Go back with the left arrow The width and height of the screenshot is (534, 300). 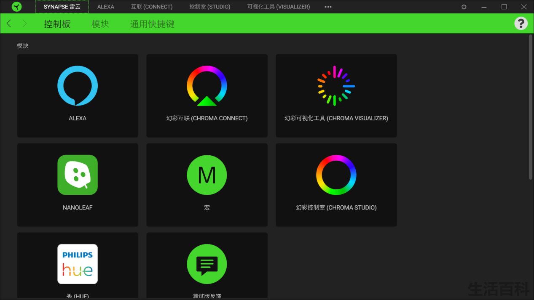pos(9,24)
